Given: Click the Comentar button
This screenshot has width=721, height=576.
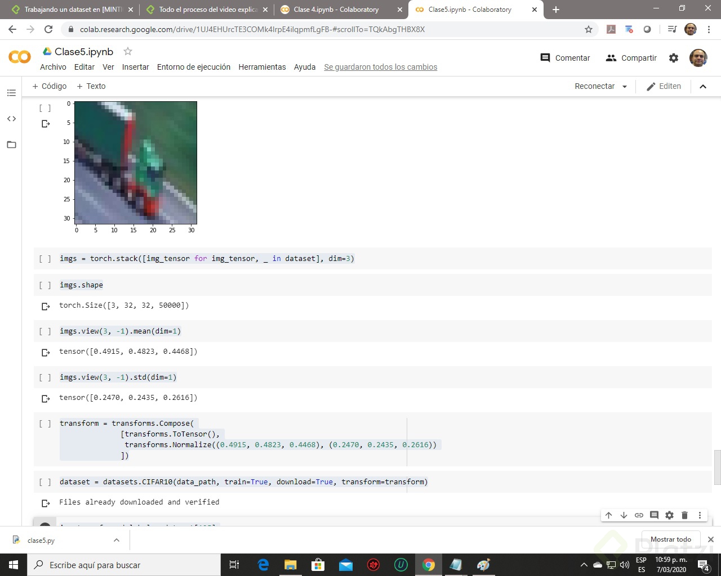Looking at the screenshot, I should 565,58.
